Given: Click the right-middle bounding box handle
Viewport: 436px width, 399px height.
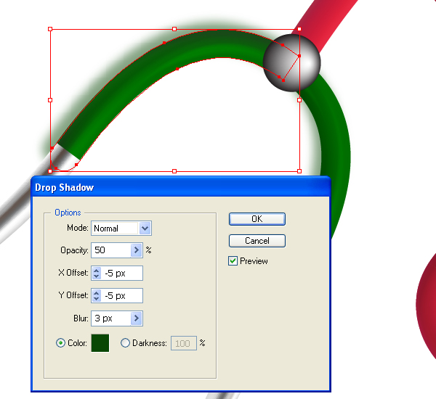Looking at the screenshot, I should (299, 100).
